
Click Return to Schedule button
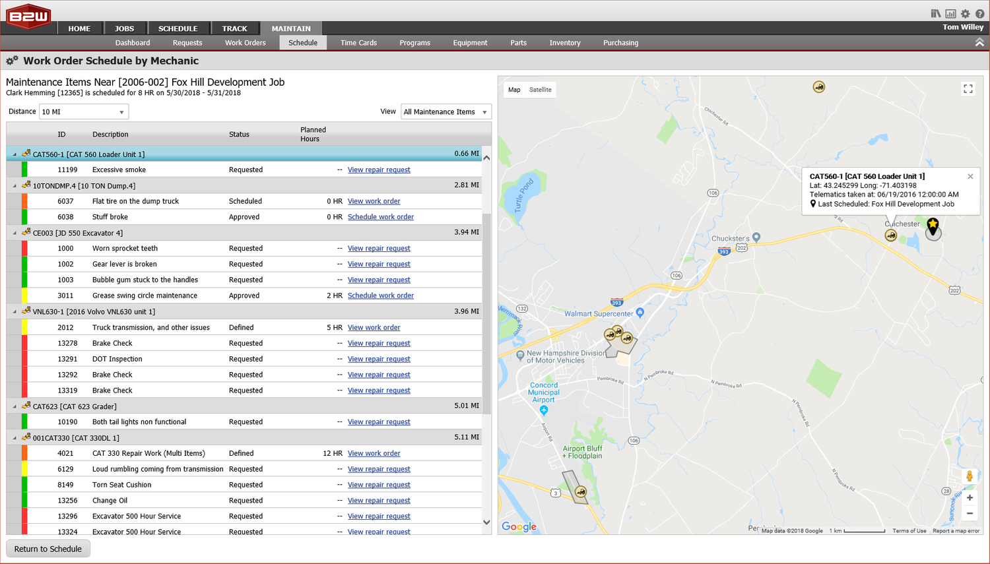click(x=48, y=549)
